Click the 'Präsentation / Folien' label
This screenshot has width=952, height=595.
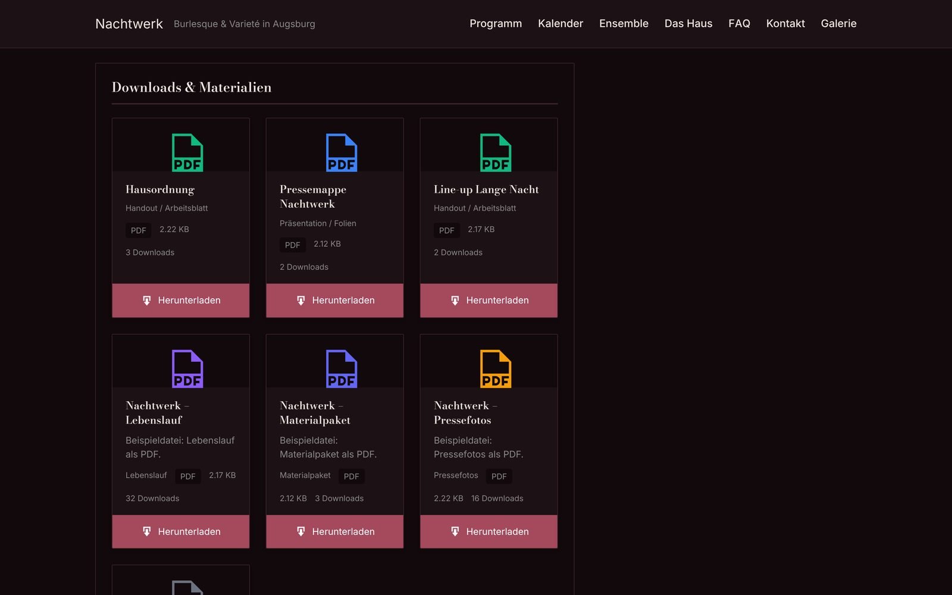(x=318, y=224)
